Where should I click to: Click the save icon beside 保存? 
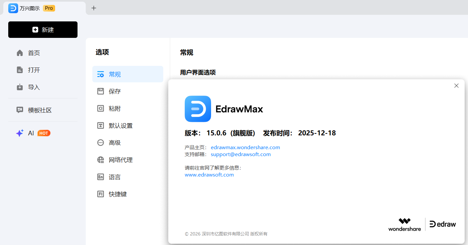pyautogui.click(x=101, y=92)
